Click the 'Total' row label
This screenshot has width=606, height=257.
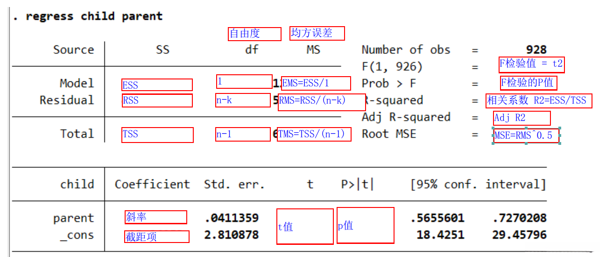point(77,134)
